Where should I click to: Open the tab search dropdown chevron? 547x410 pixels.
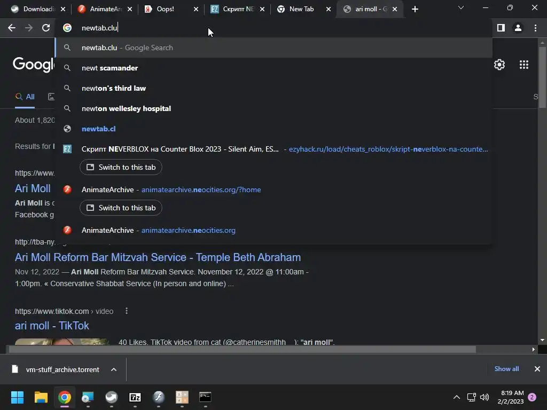coord(461,7)
